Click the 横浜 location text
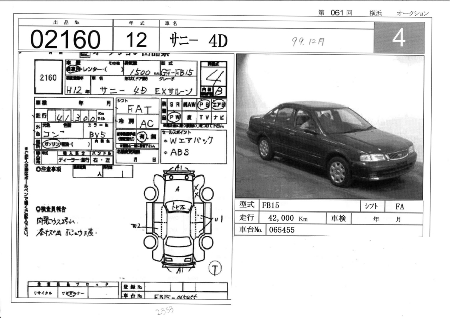 tap(375, 13)
